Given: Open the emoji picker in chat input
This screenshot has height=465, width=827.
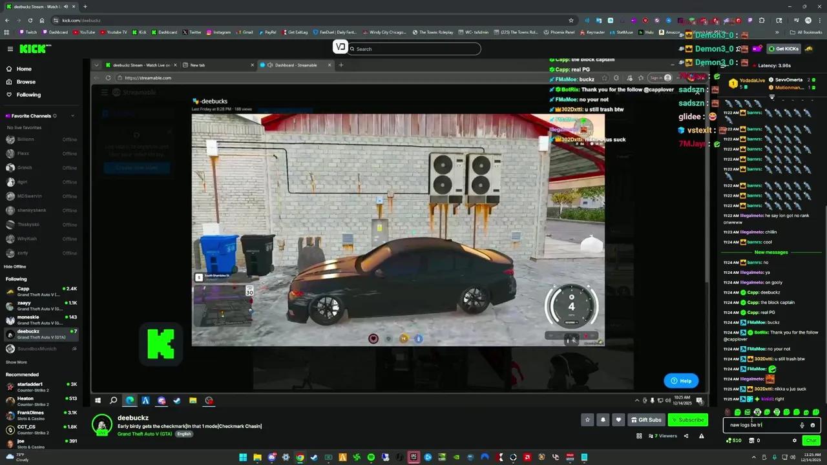Looking at the screenshot, I should click(x=812, y=425).
